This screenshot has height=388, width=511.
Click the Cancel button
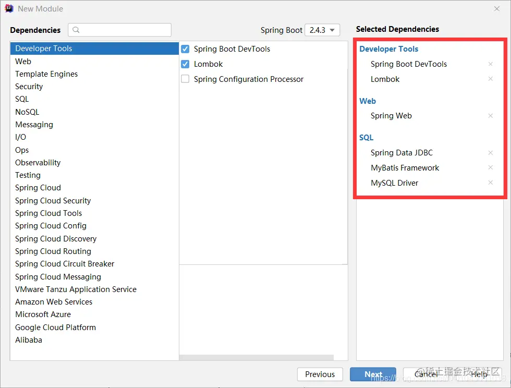tap(426, 374)
